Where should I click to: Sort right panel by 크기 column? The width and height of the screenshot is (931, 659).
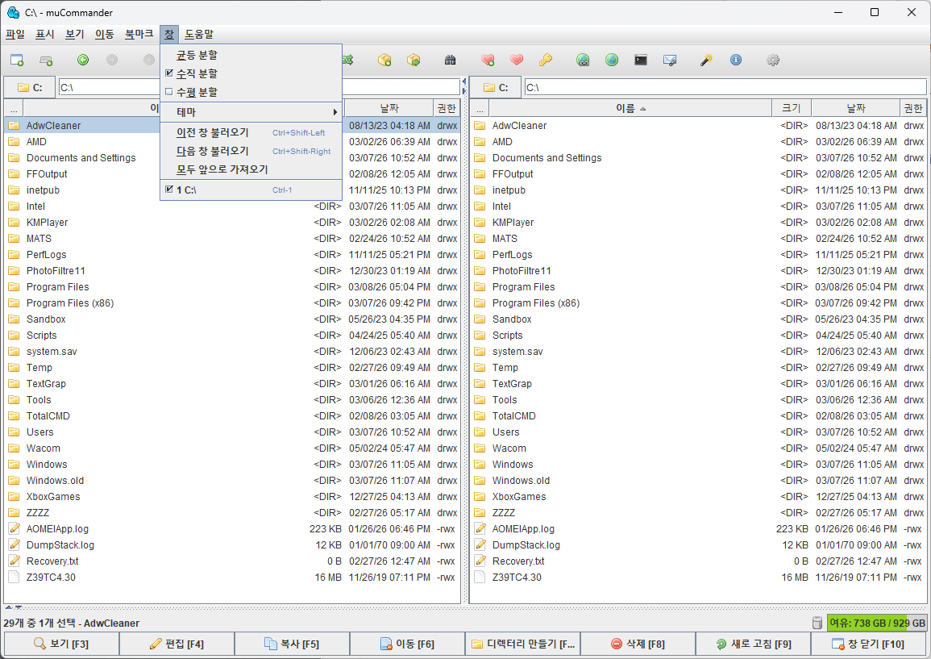click(x=792, y=108)
